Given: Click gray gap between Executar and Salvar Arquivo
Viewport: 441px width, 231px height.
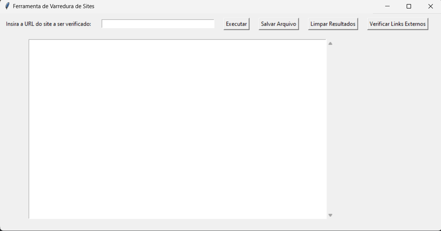Looking at the screenshot, I should point(254,24).
